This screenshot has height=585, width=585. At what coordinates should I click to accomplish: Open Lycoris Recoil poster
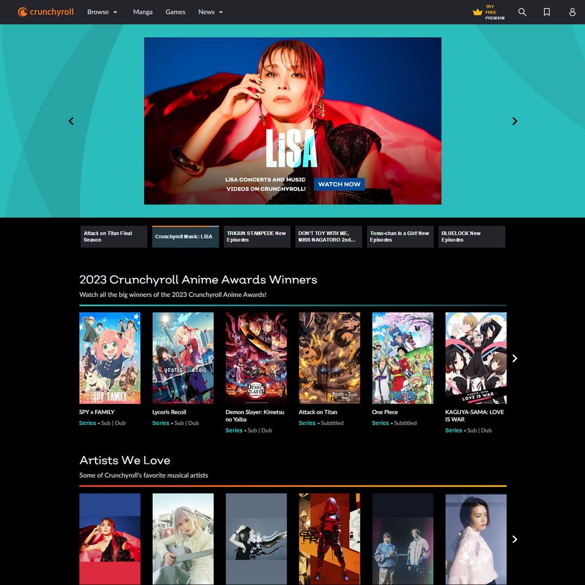183,358
